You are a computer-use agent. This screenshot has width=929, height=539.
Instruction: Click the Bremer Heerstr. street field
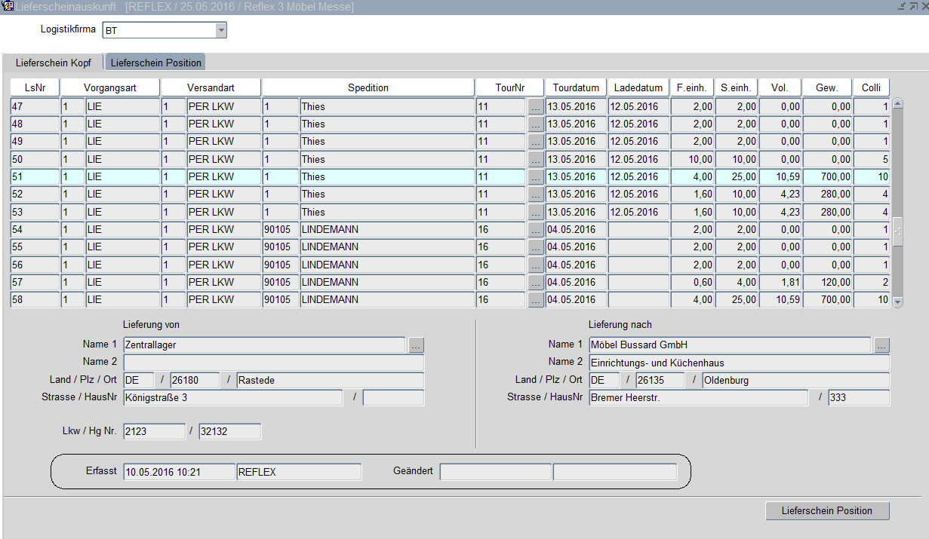698,398
